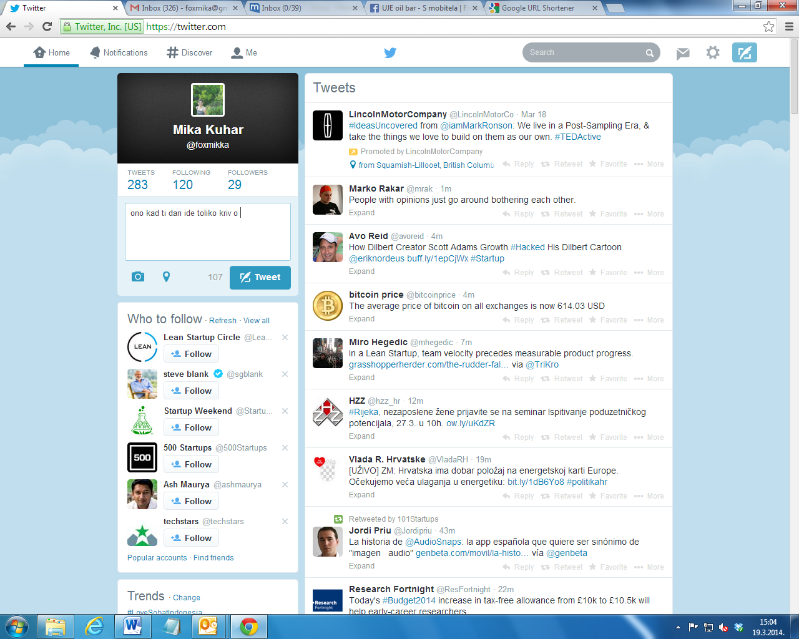The width and height of the screenshot is (799, 639).
Task: Expand the Vlada R. Hrvatske tweet
Action: (x=362, y=495)
